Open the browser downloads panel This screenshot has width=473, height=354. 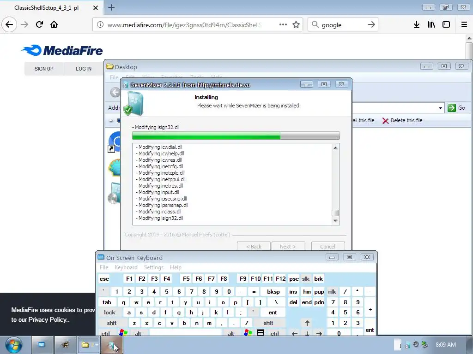tap(416, 25)
